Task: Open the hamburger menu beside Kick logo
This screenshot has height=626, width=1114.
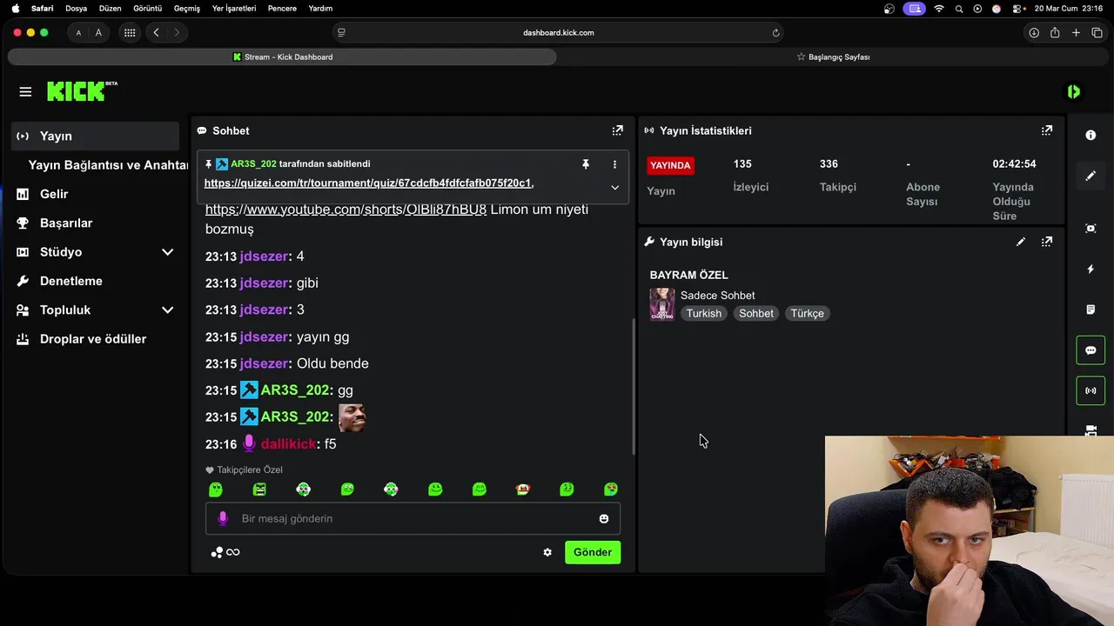Action: 25,91
